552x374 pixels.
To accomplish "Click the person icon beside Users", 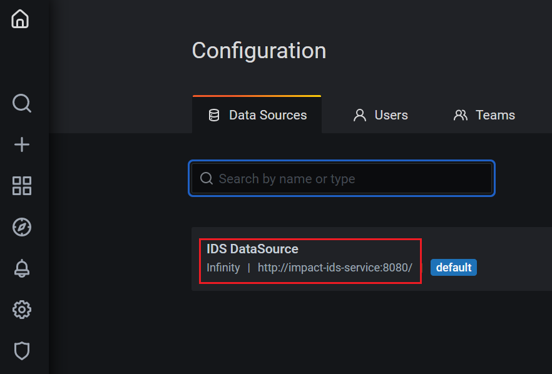I will [360, 115].
